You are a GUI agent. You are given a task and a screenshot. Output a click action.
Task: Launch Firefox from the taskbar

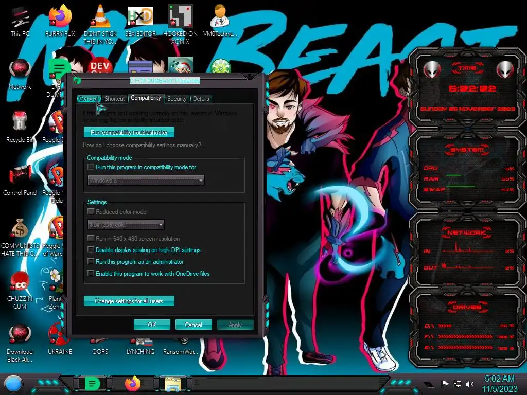(x=133, y=384)
